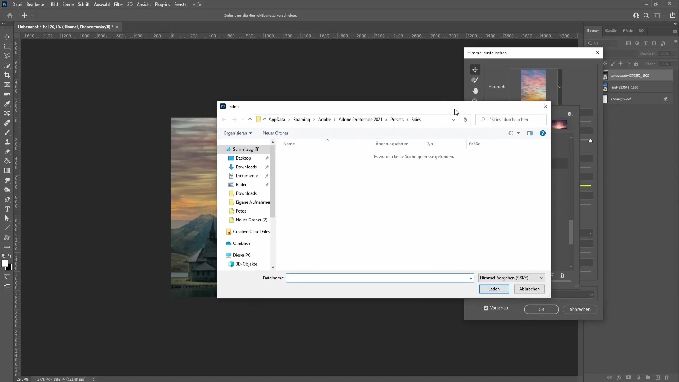This screenshot has height=382, width=679.
Task: Click Downloads folder in sidebar
Action: (x=246, y=167)
